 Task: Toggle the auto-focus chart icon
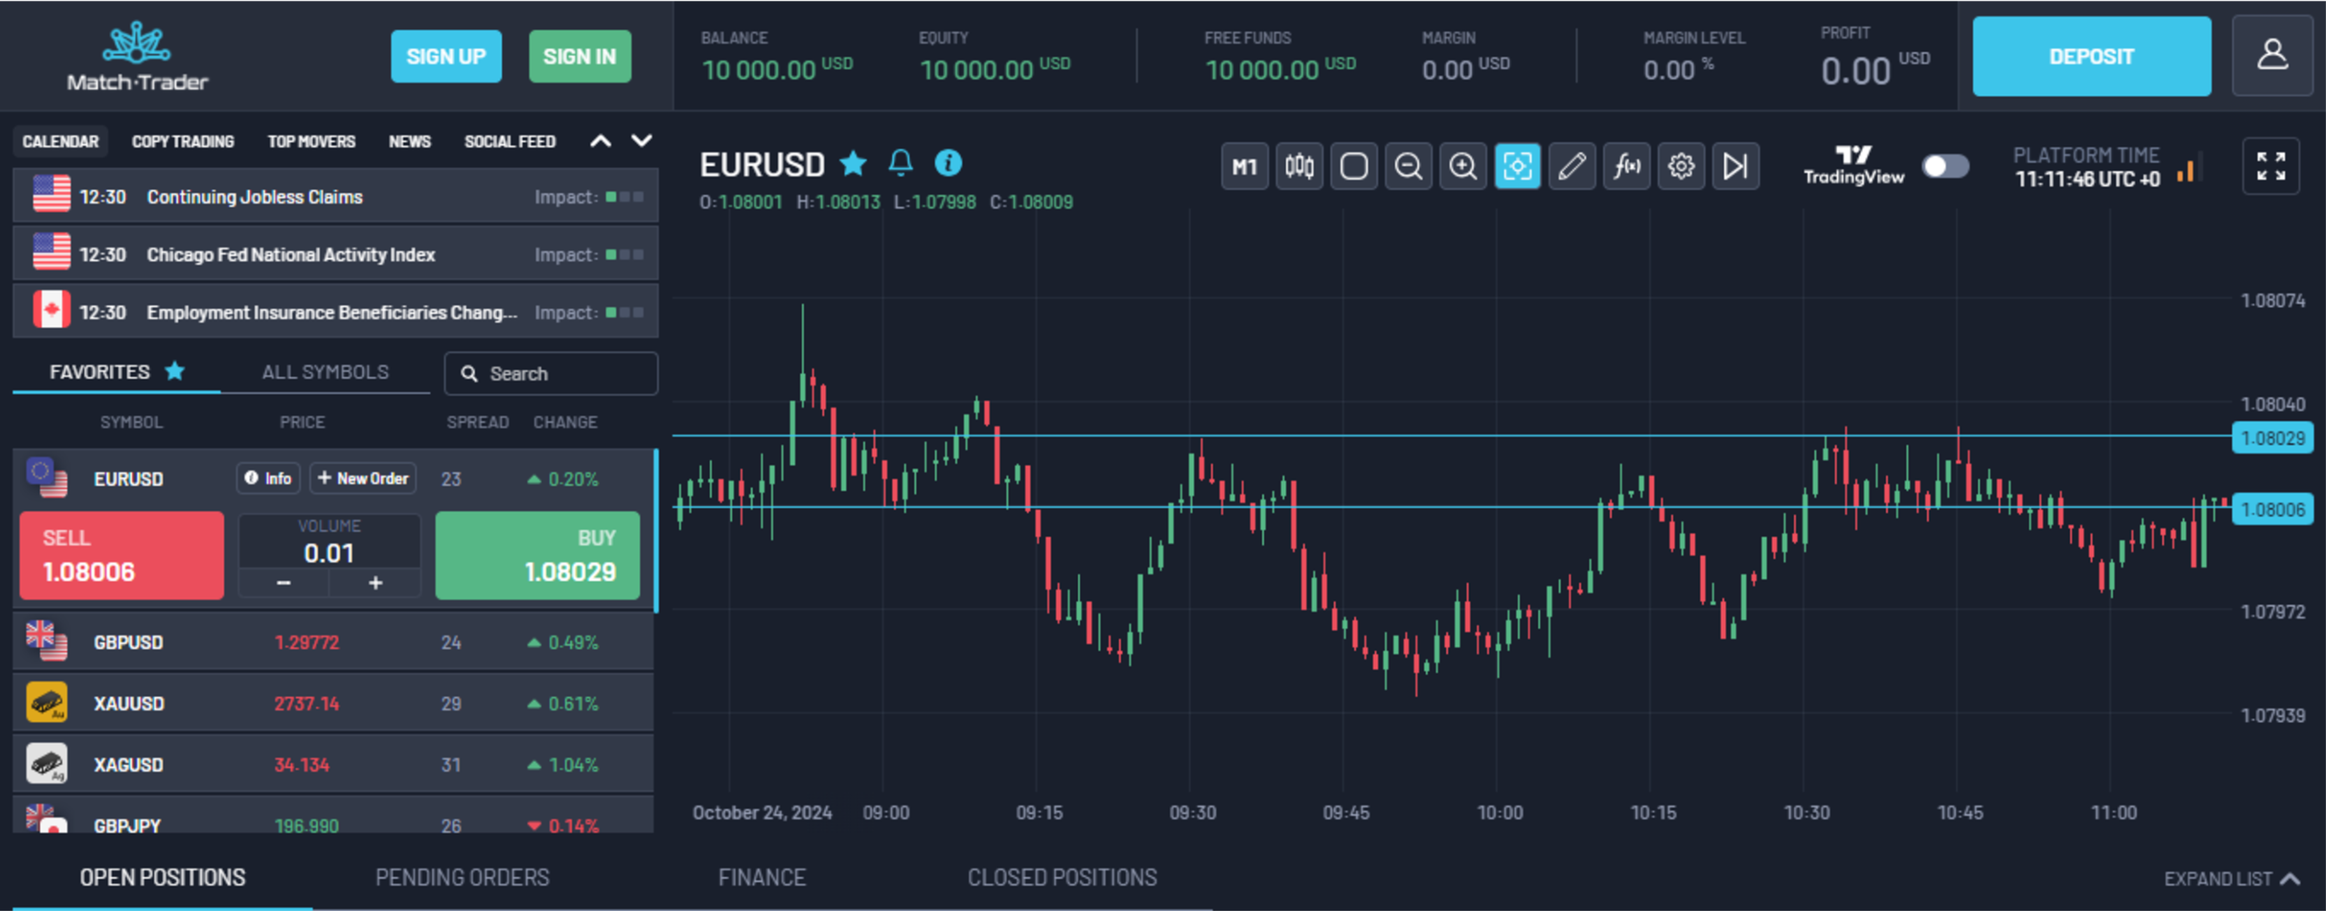pyautogui.click(x=1518, y=166)
